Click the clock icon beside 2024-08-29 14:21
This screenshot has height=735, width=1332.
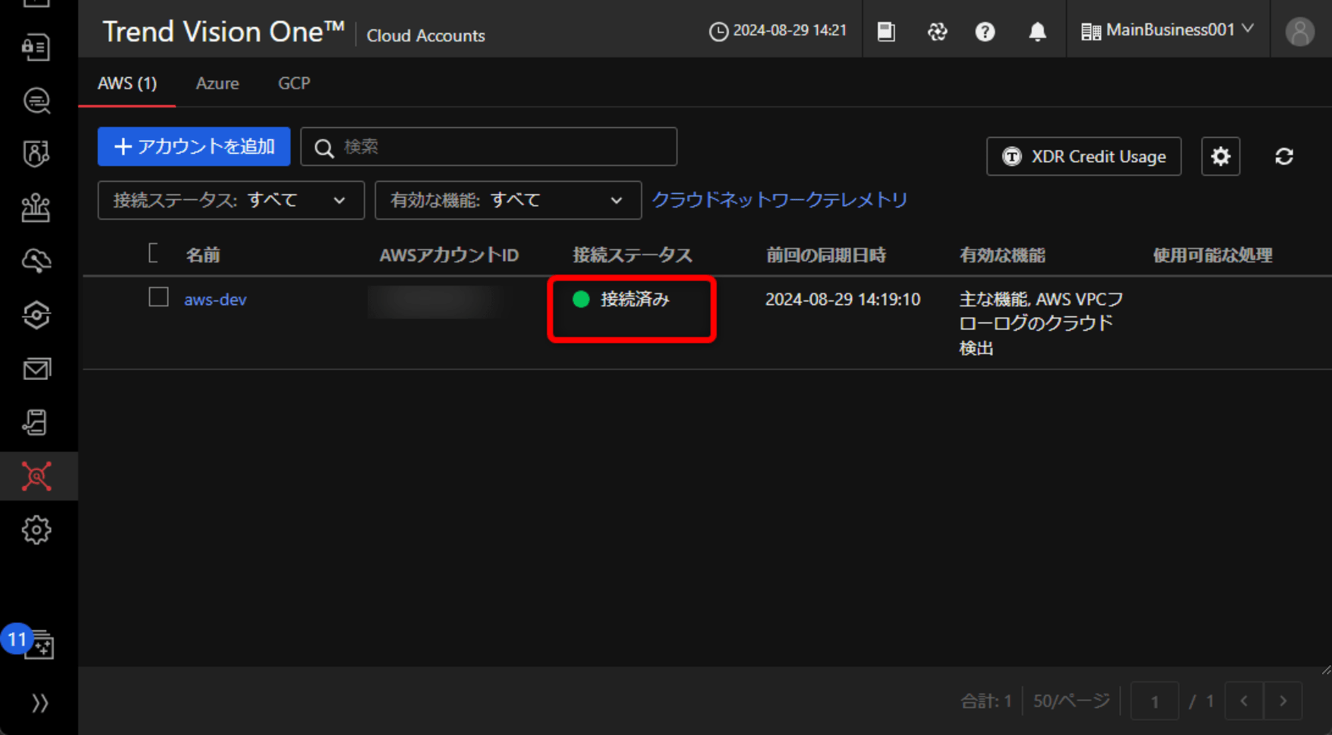pyautogui.click(x=719, y=31)
